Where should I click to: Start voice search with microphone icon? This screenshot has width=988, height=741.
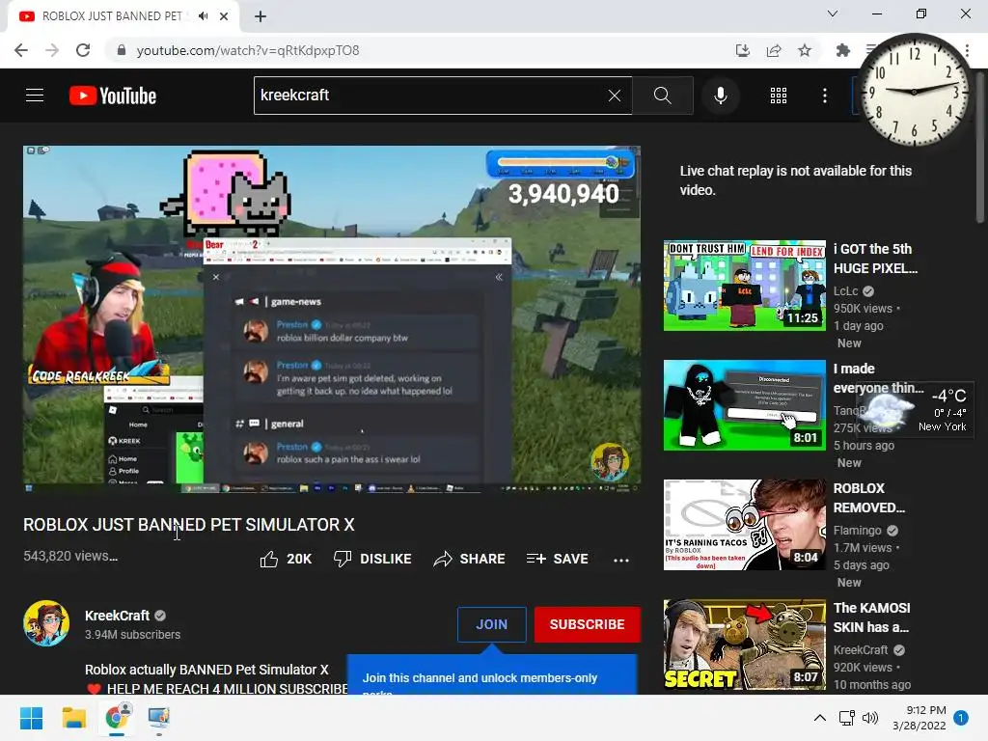(721, 96)
